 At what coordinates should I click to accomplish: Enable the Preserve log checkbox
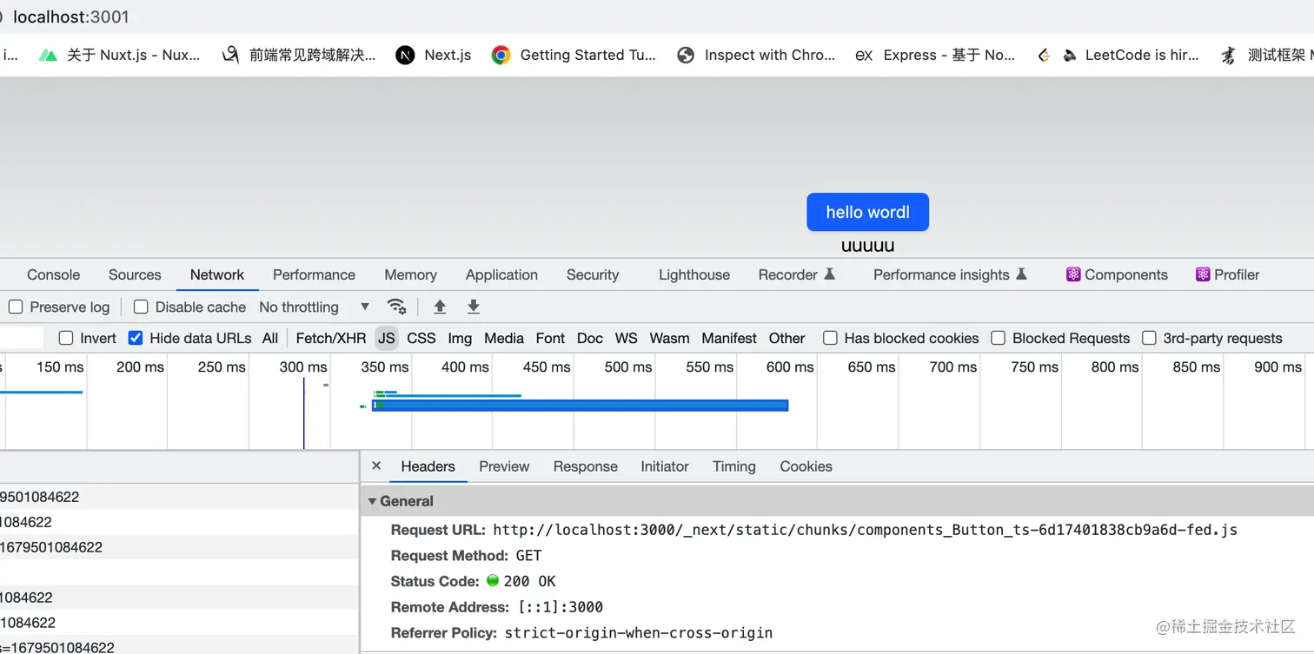point(16,307)
